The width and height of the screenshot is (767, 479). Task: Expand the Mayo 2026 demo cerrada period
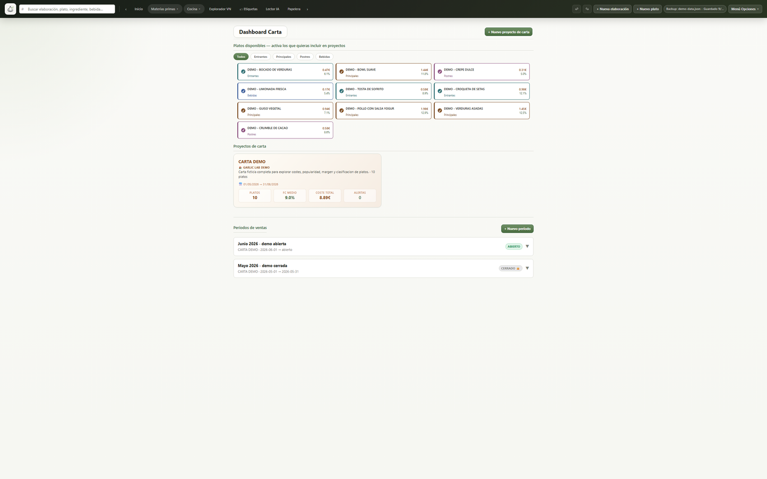point(527,268)
